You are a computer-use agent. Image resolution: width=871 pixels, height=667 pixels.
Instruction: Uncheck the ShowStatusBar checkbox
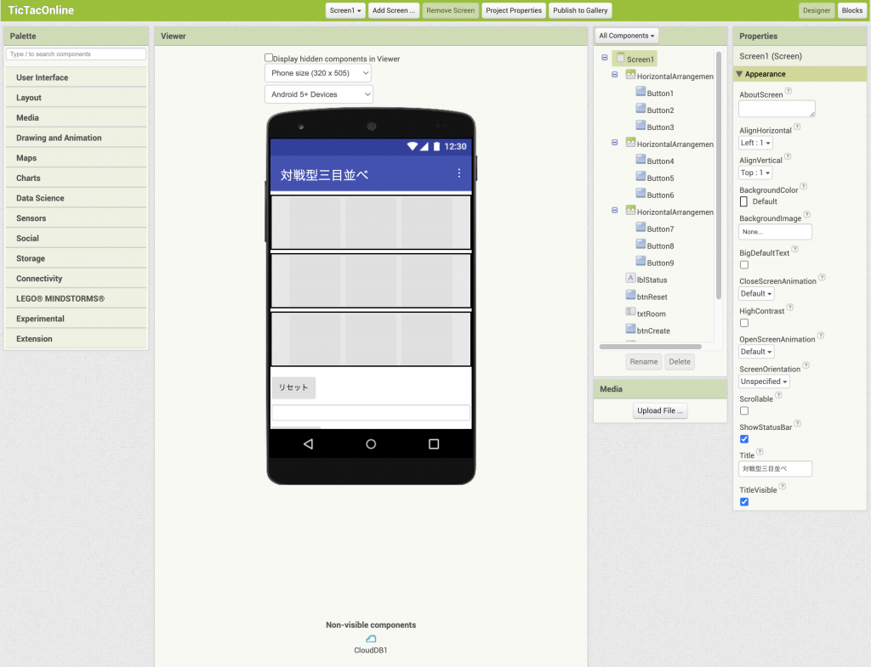coord(744,439)
